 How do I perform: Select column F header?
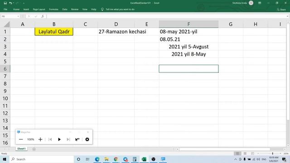pyautogui.click(x=188, y=24)
